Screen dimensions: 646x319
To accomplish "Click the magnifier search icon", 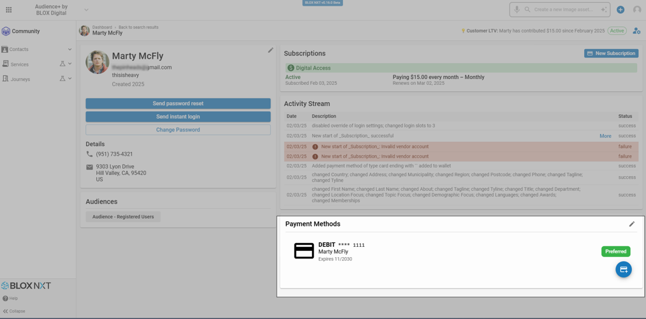I will [527, 10].
